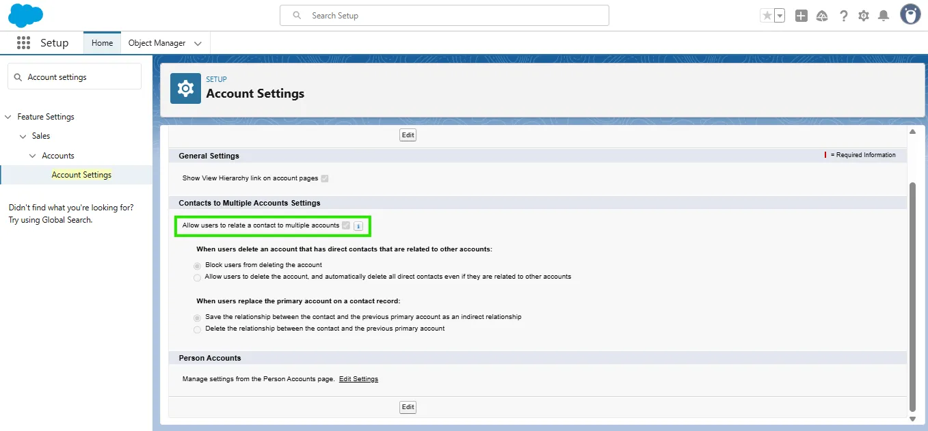Open the App Launcher grid icon

[x=23, y=43]
